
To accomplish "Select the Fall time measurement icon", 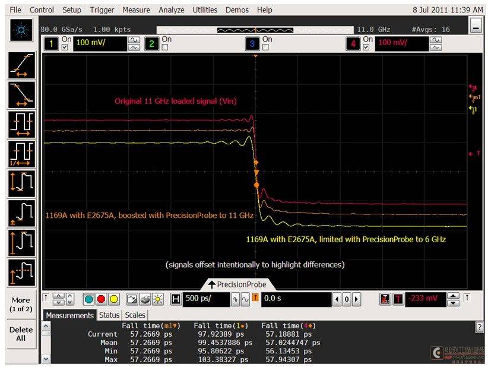I will point(21,95).
